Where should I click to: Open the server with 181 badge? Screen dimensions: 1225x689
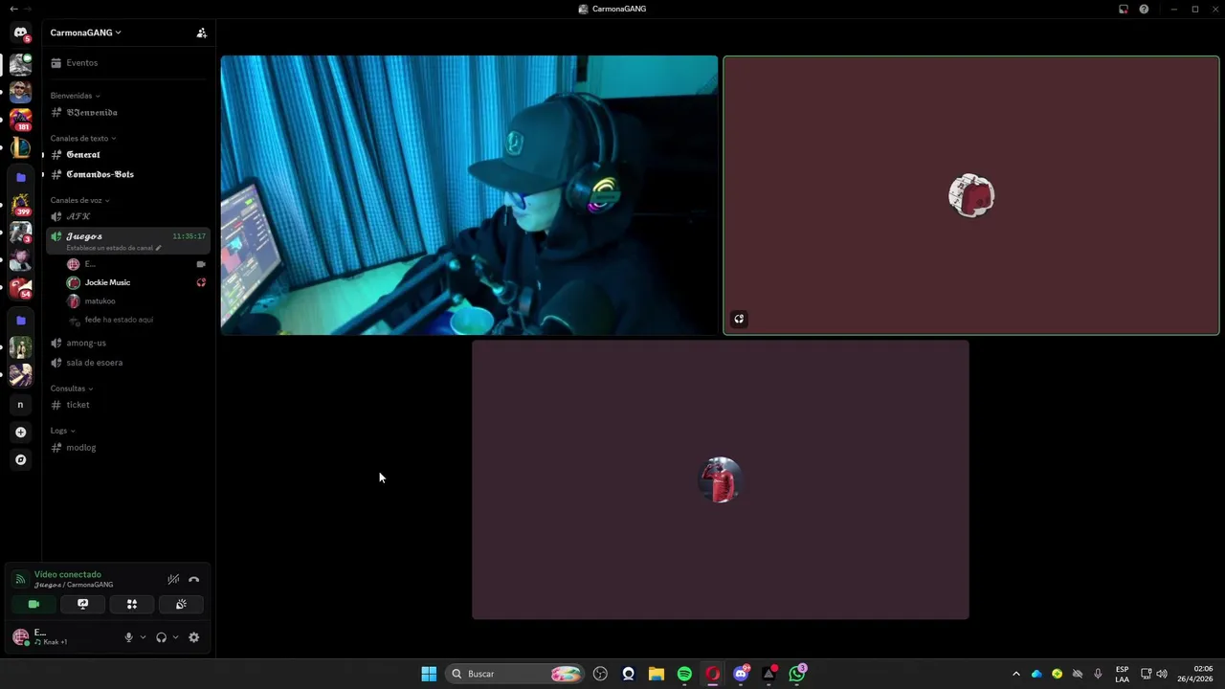[x=20, y=120]
